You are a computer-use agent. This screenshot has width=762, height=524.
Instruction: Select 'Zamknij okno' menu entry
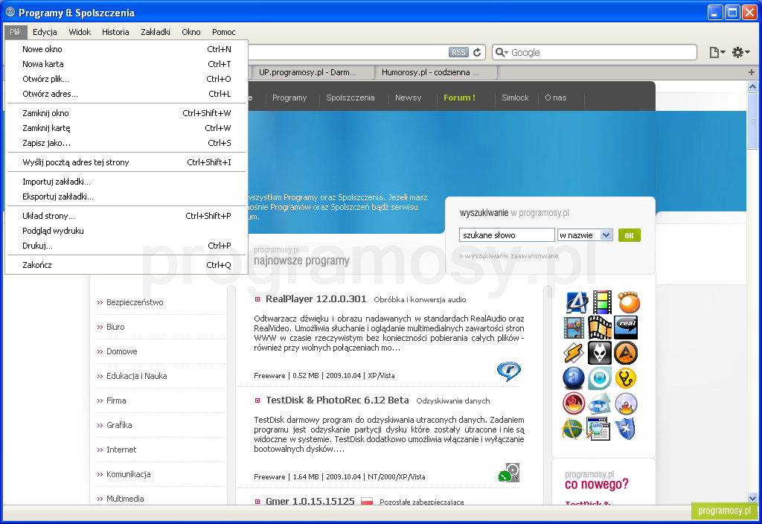tap(127, 113)
